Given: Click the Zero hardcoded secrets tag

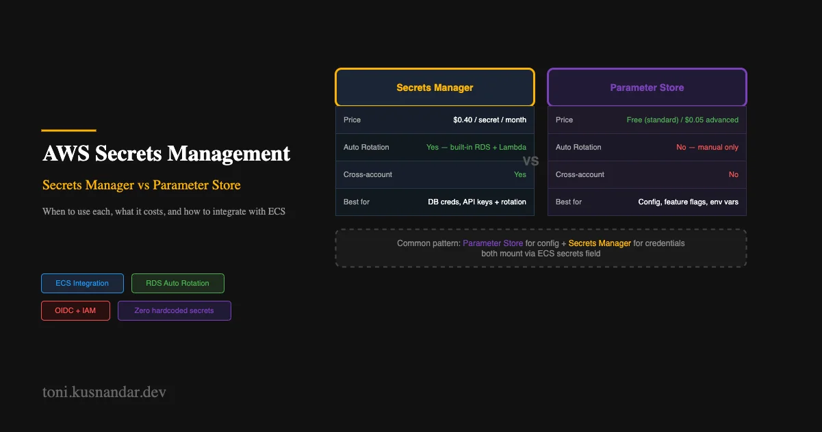Looking at the screenshot, I should click(x=175, y=310).
